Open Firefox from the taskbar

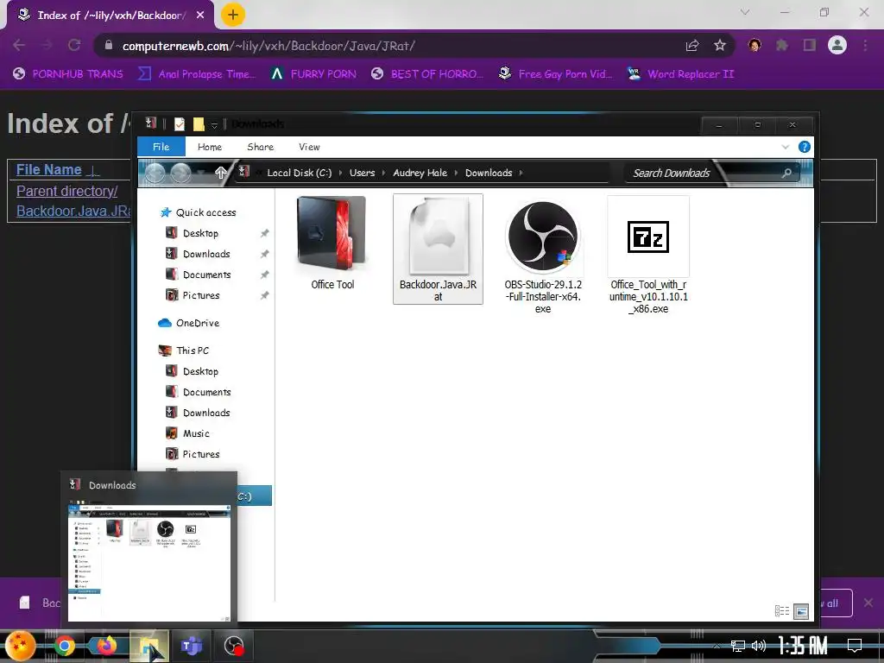[106, 646]
